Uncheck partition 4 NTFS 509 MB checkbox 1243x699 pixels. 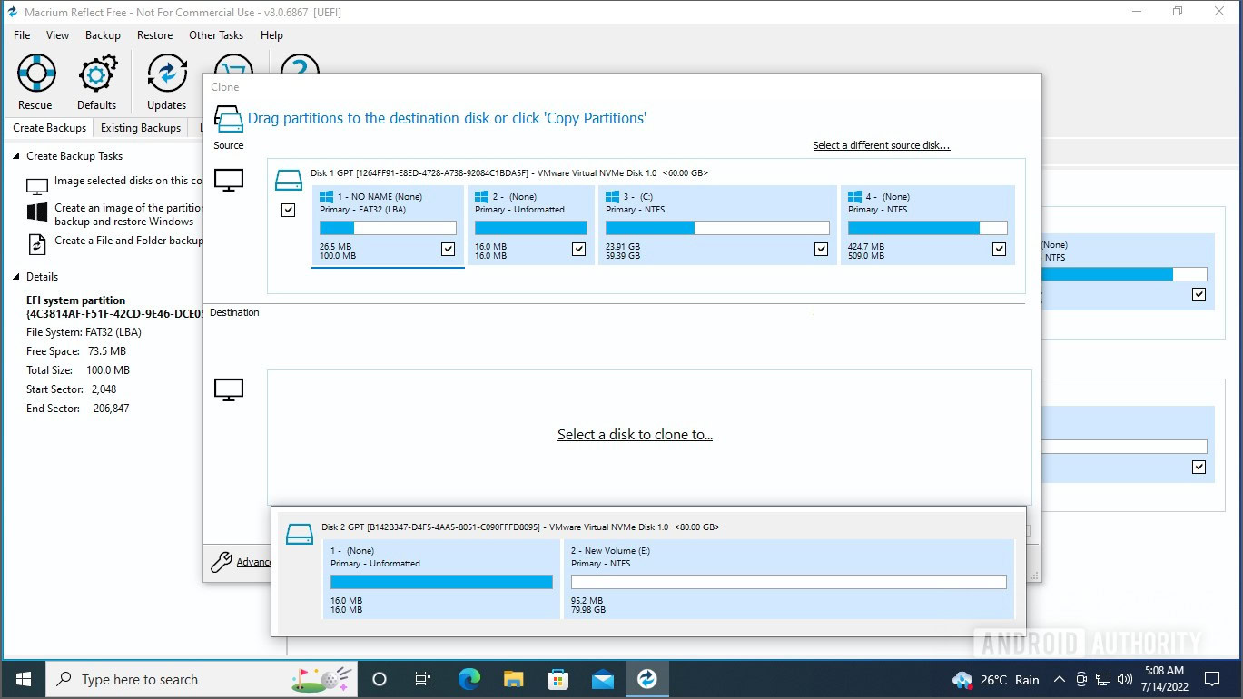(x=999, y=249)
